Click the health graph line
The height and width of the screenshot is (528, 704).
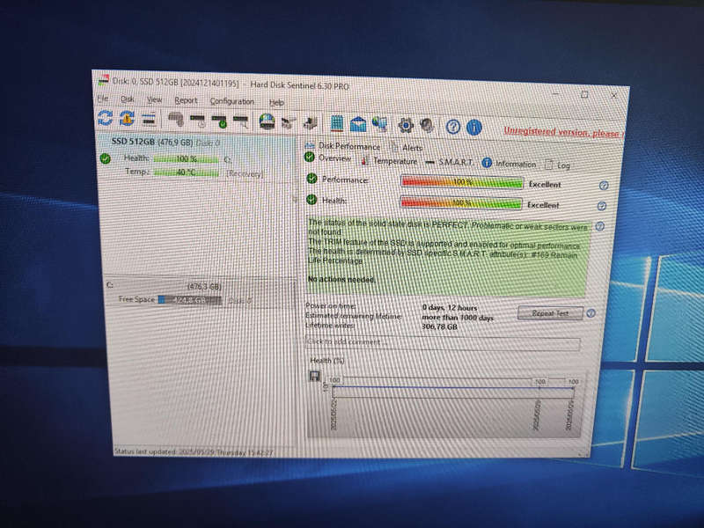[453, 387]
